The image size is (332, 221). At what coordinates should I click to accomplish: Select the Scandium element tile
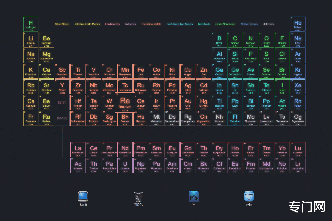click(62, 71)
